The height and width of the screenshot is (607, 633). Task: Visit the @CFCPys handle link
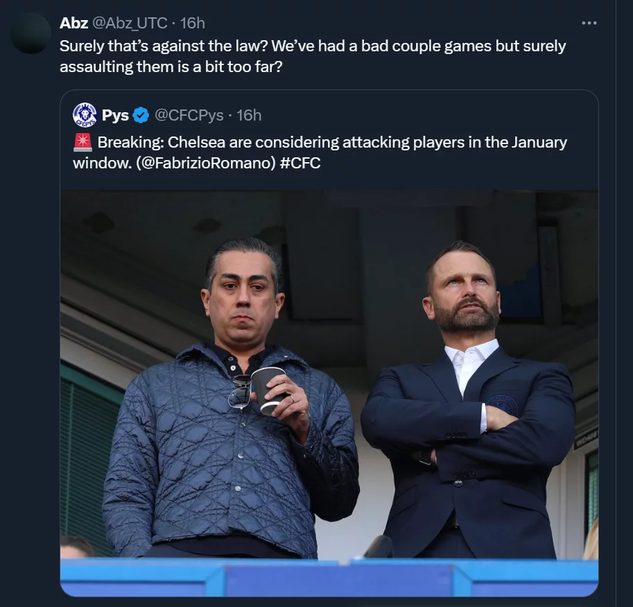[x=188, y=116]
